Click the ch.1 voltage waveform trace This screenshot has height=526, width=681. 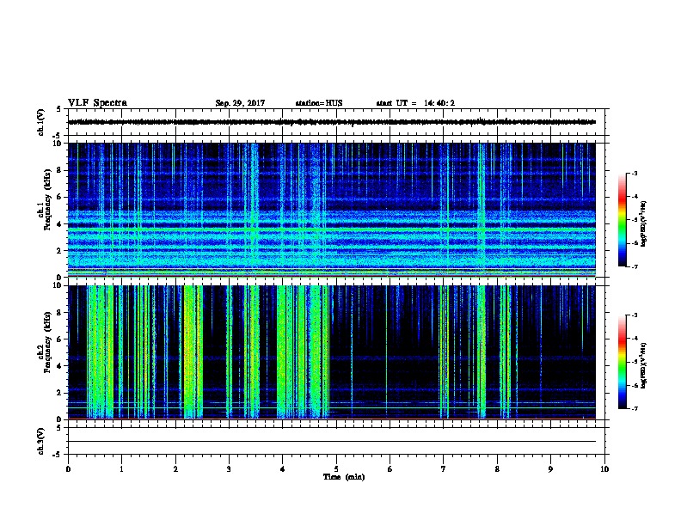point(332,122)
